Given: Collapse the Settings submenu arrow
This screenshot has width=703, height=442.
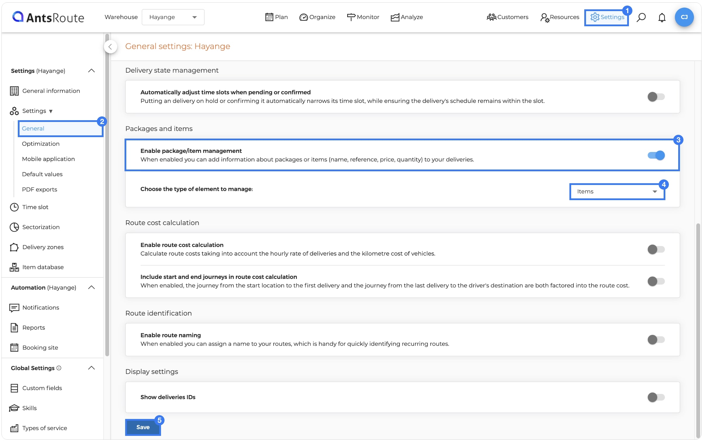Looking at the screenshot, I should click(51, 111).
